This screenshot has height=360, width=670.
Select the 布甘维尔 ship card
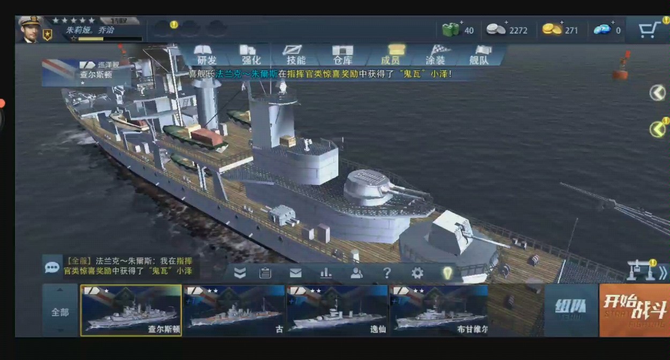439,310
